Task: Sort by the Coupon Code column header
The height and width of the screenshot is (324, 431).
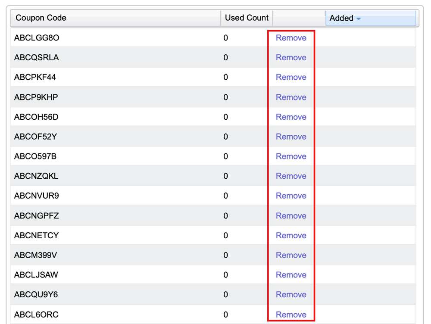Action: pyautogui.click(x=116, y=18)
